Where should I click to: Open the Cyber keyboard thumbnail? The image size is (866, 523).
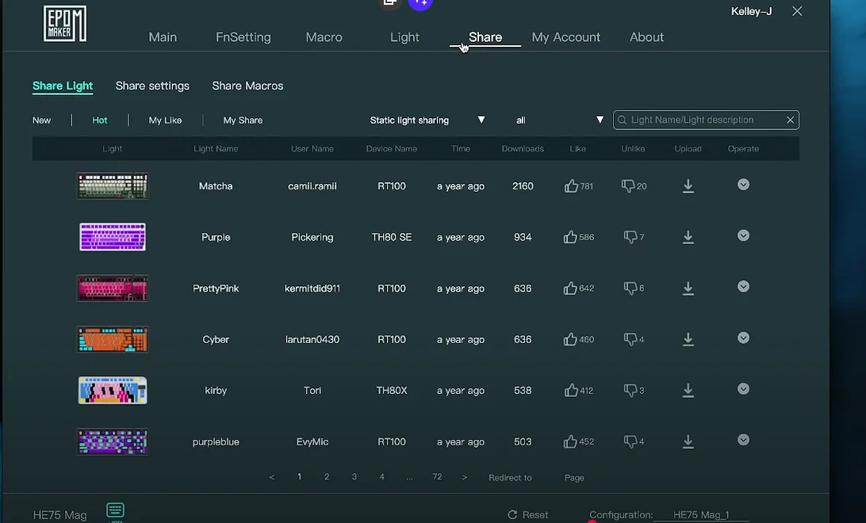click(113, 339)
